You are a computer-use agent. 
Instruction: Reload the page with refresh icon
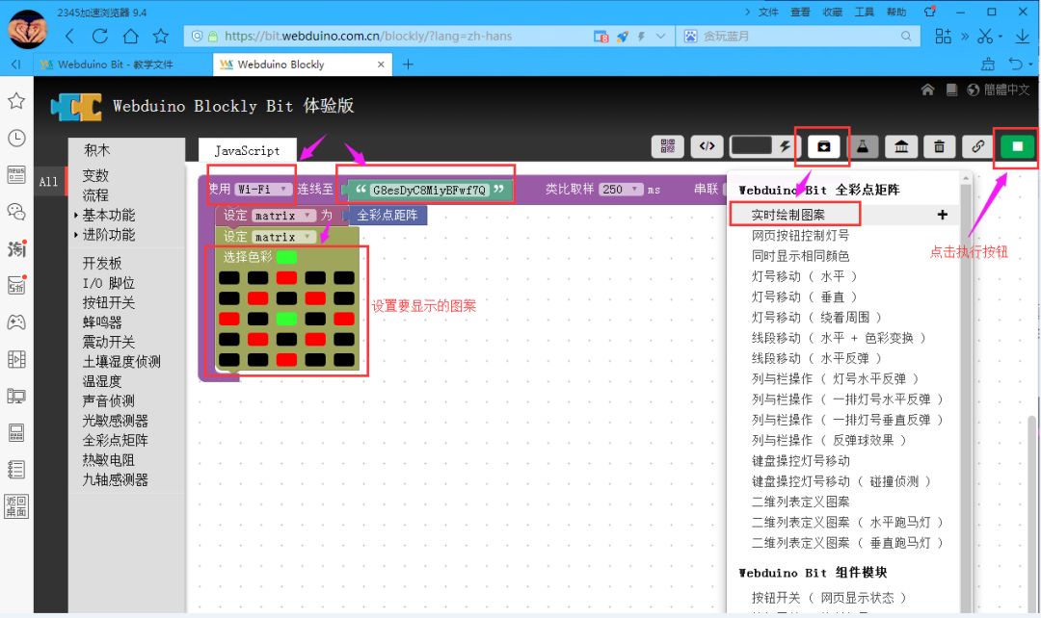click(x=99, y=36)
